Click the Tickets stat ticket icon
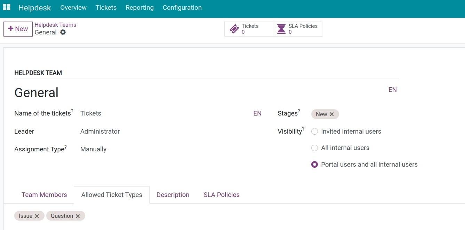The width and height of the screenshot is (465, 230). click(x=234, y=29)
